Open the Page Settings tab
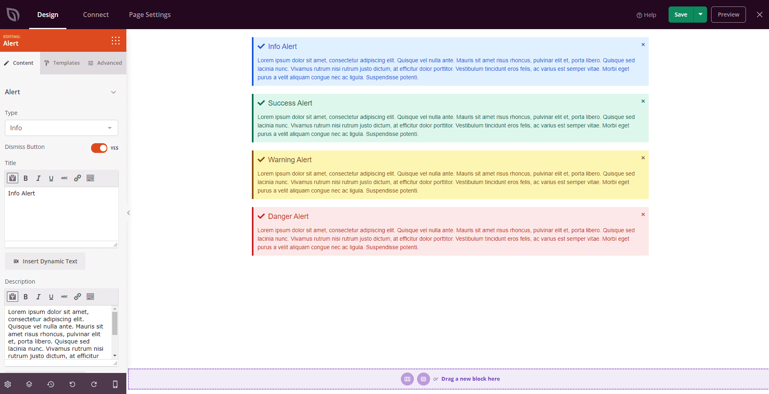The image size is (769, 394). 150,15
